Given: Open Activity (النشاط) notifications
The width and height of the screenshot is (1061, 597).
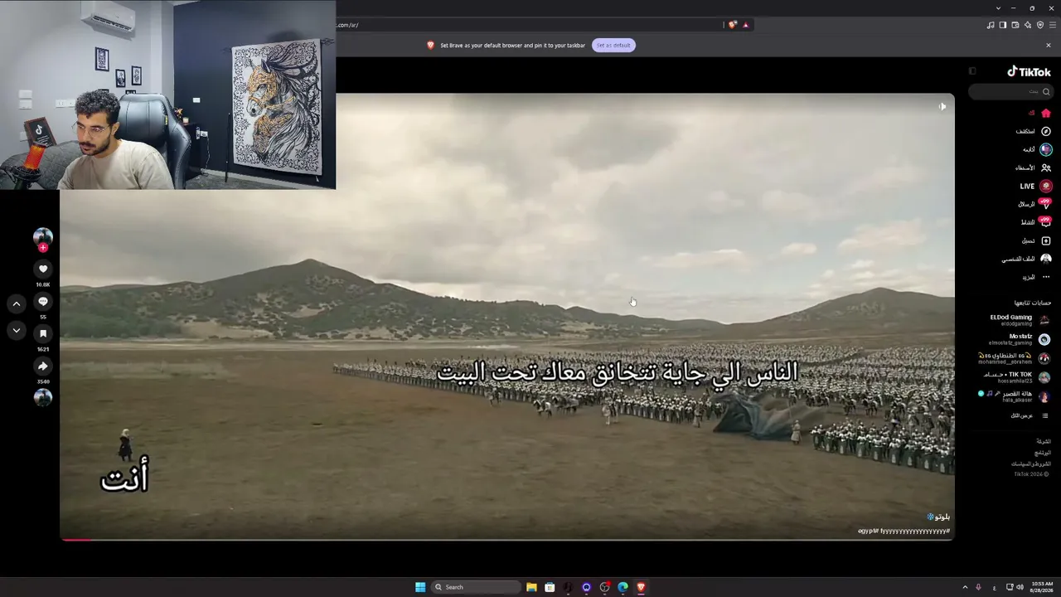Looking at the screenshot, I should [1035, 222].
